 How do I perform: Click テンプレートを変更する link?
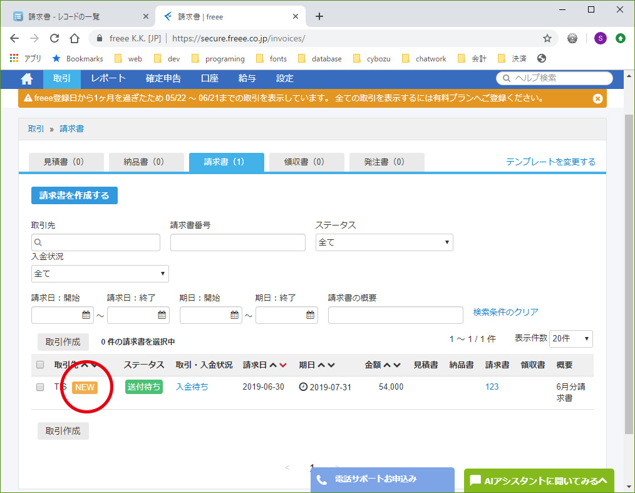click(550, 162)
